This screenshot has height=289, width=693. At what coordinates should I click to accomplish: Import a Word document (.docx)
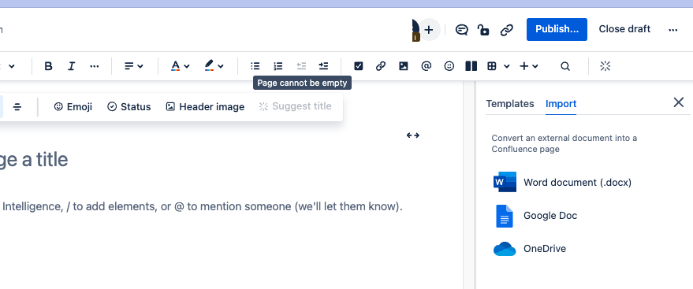(x=562, y=182)
